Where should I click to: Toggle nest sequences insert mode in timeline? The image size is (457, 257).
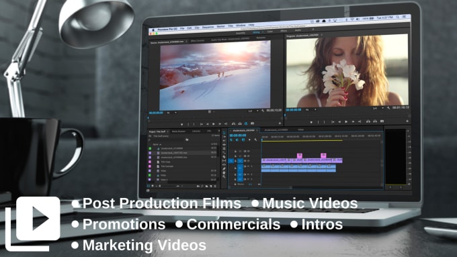[231, 140]
